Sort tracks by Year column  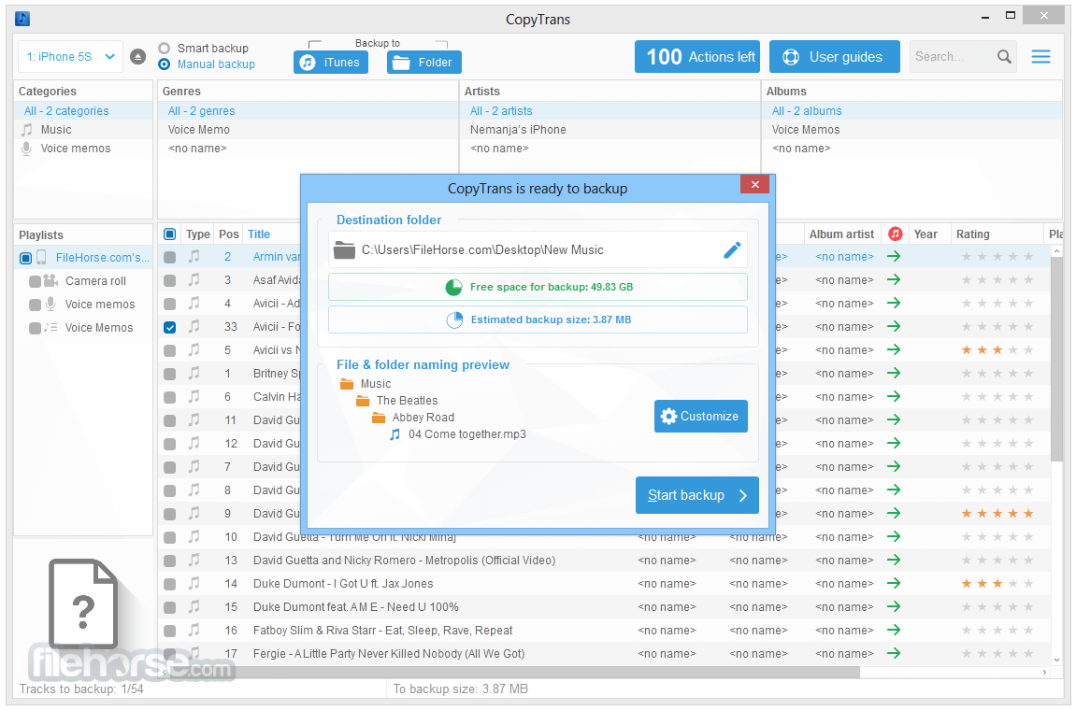tap(925, 234)
